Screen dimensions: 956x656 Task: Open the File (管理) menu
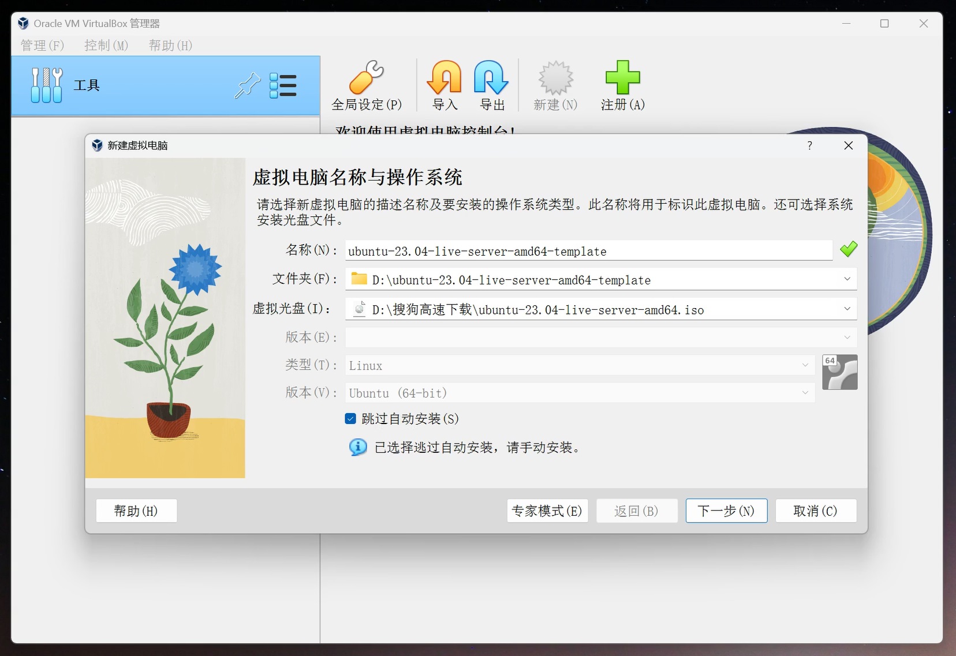pyautogui.click(x=42, y=46)
